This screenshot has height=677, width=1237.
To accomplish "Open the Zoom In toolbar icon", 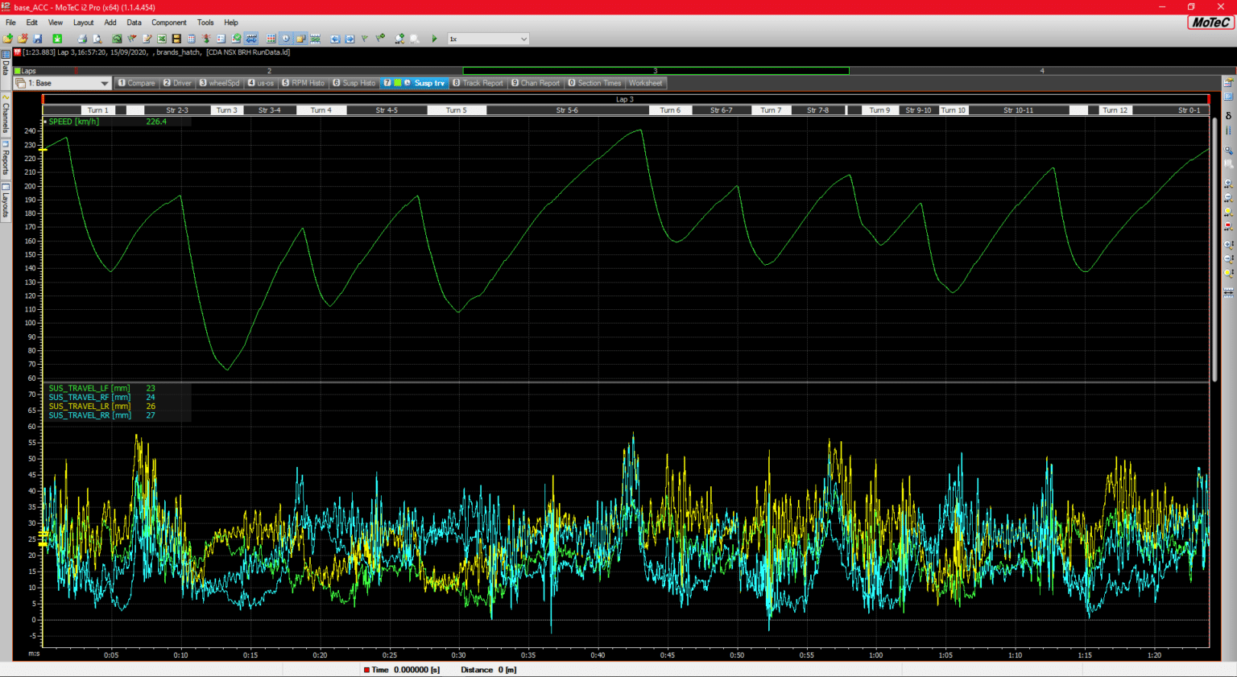I will pos(399,38).
